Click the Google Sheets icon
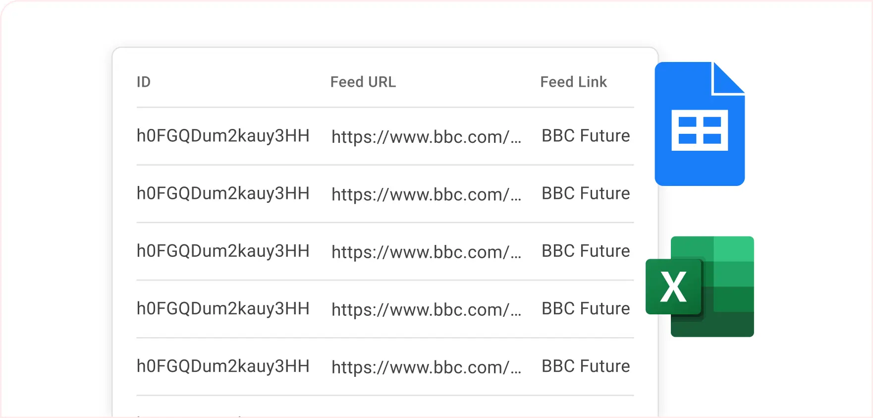 (699, 124)
